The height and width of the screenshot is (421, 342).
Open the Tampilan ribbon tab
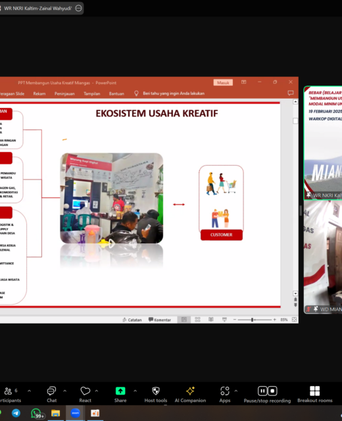click(92, 93)
